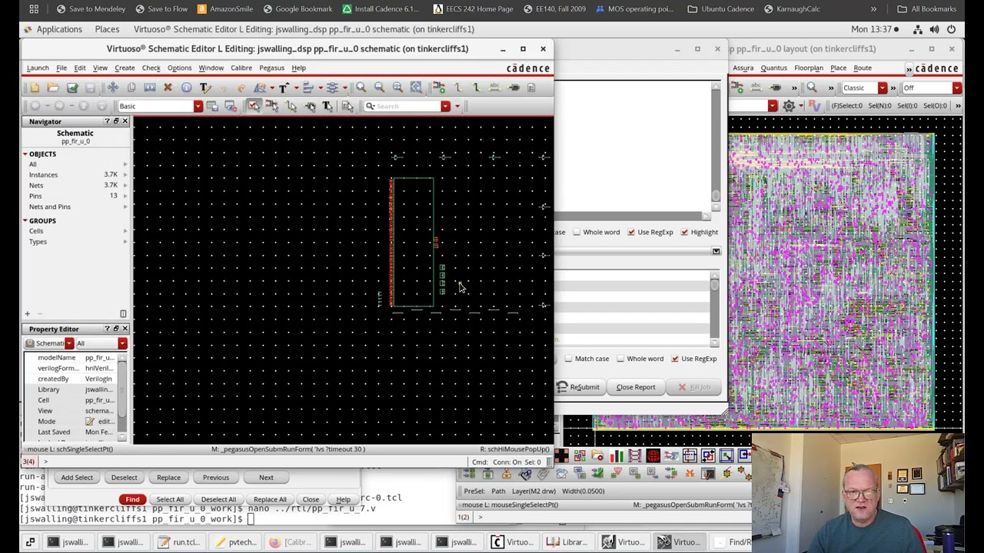Click the Stretch ruler tool icon
The width and height of the screenshot is (984, 553).
click(150, 87)
